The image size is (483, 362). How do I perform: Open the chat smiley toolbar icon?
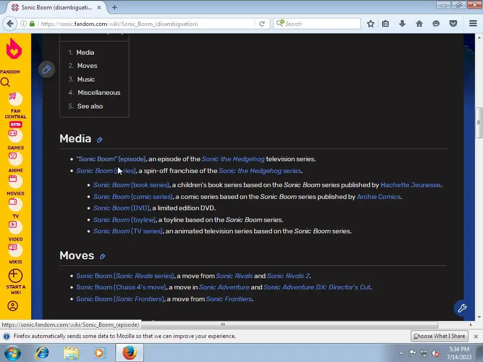[x=436, y=24]
